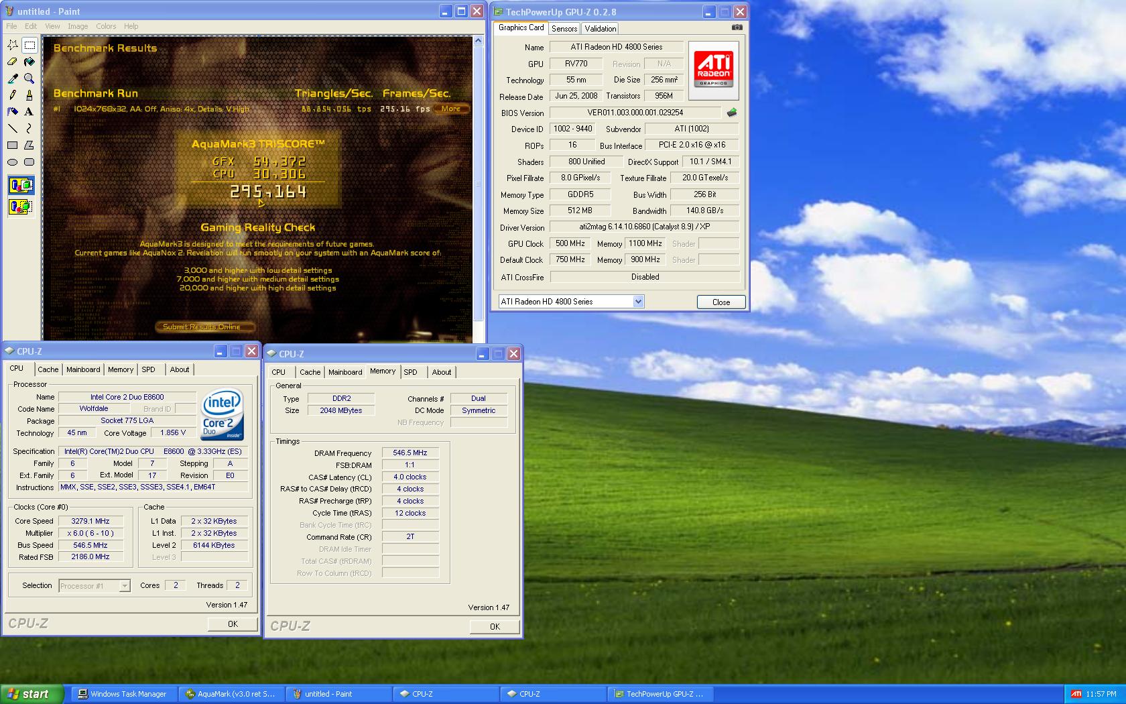The width and height of the screenshot is (1126, 704).
Task: Click the system clock showing 11:57 PM
Action: (x=1101, y=694)
